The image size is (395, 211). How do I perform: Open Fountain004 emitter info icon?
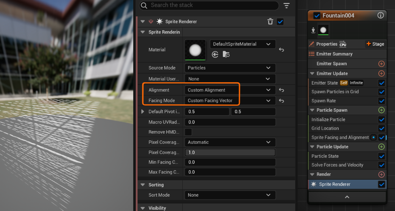coord(380,15)
